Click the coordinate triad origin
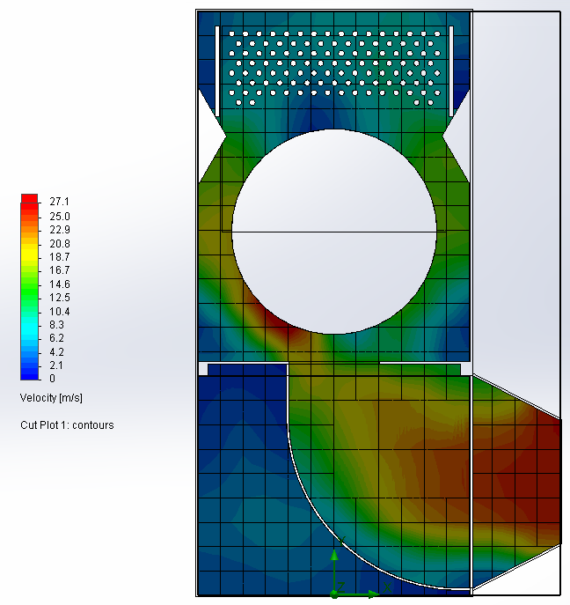570x605 pixels. tap(334, 594)
